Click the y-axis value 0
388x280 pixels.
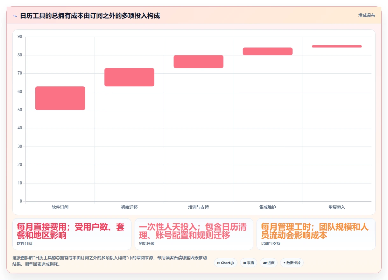coord(21,201)
